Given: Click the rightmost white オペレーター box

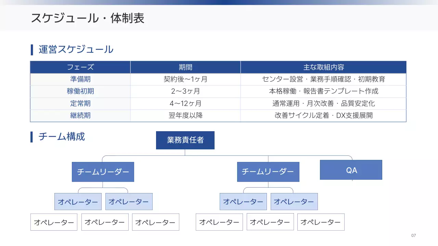Looking at the screenshot, I should tap(321, 222).
